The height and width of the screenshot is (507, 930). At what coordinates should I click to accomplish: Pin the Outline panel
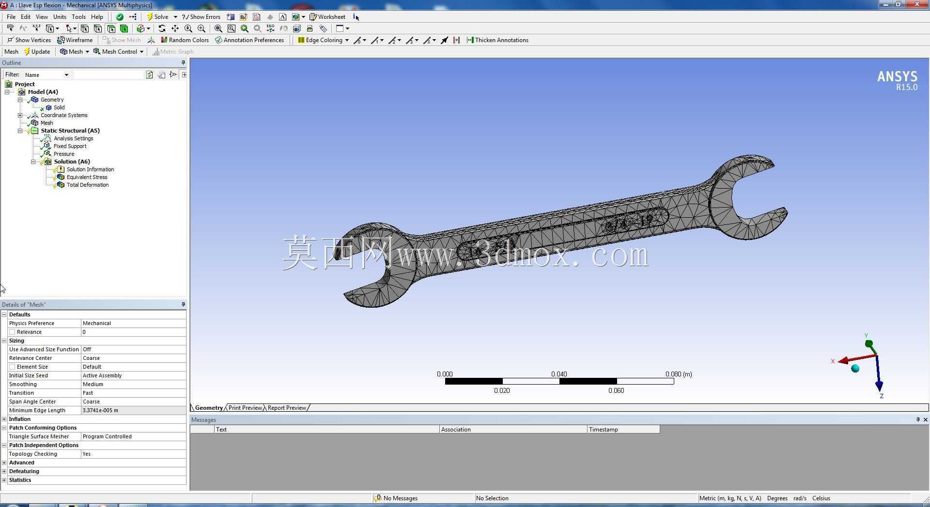[x=183, y=63]
